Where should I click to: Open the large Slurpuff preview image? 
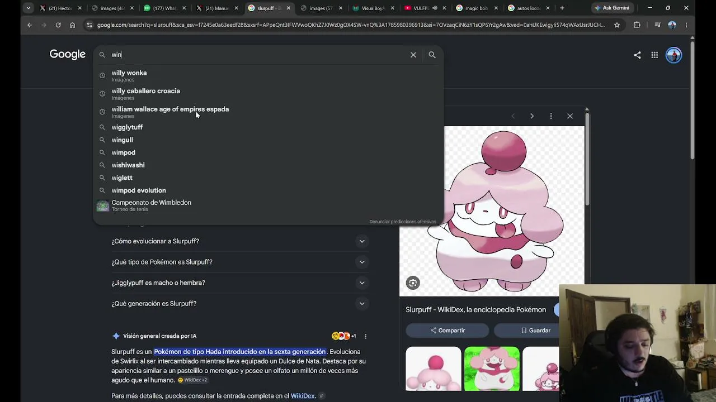(x=492, y=211)
